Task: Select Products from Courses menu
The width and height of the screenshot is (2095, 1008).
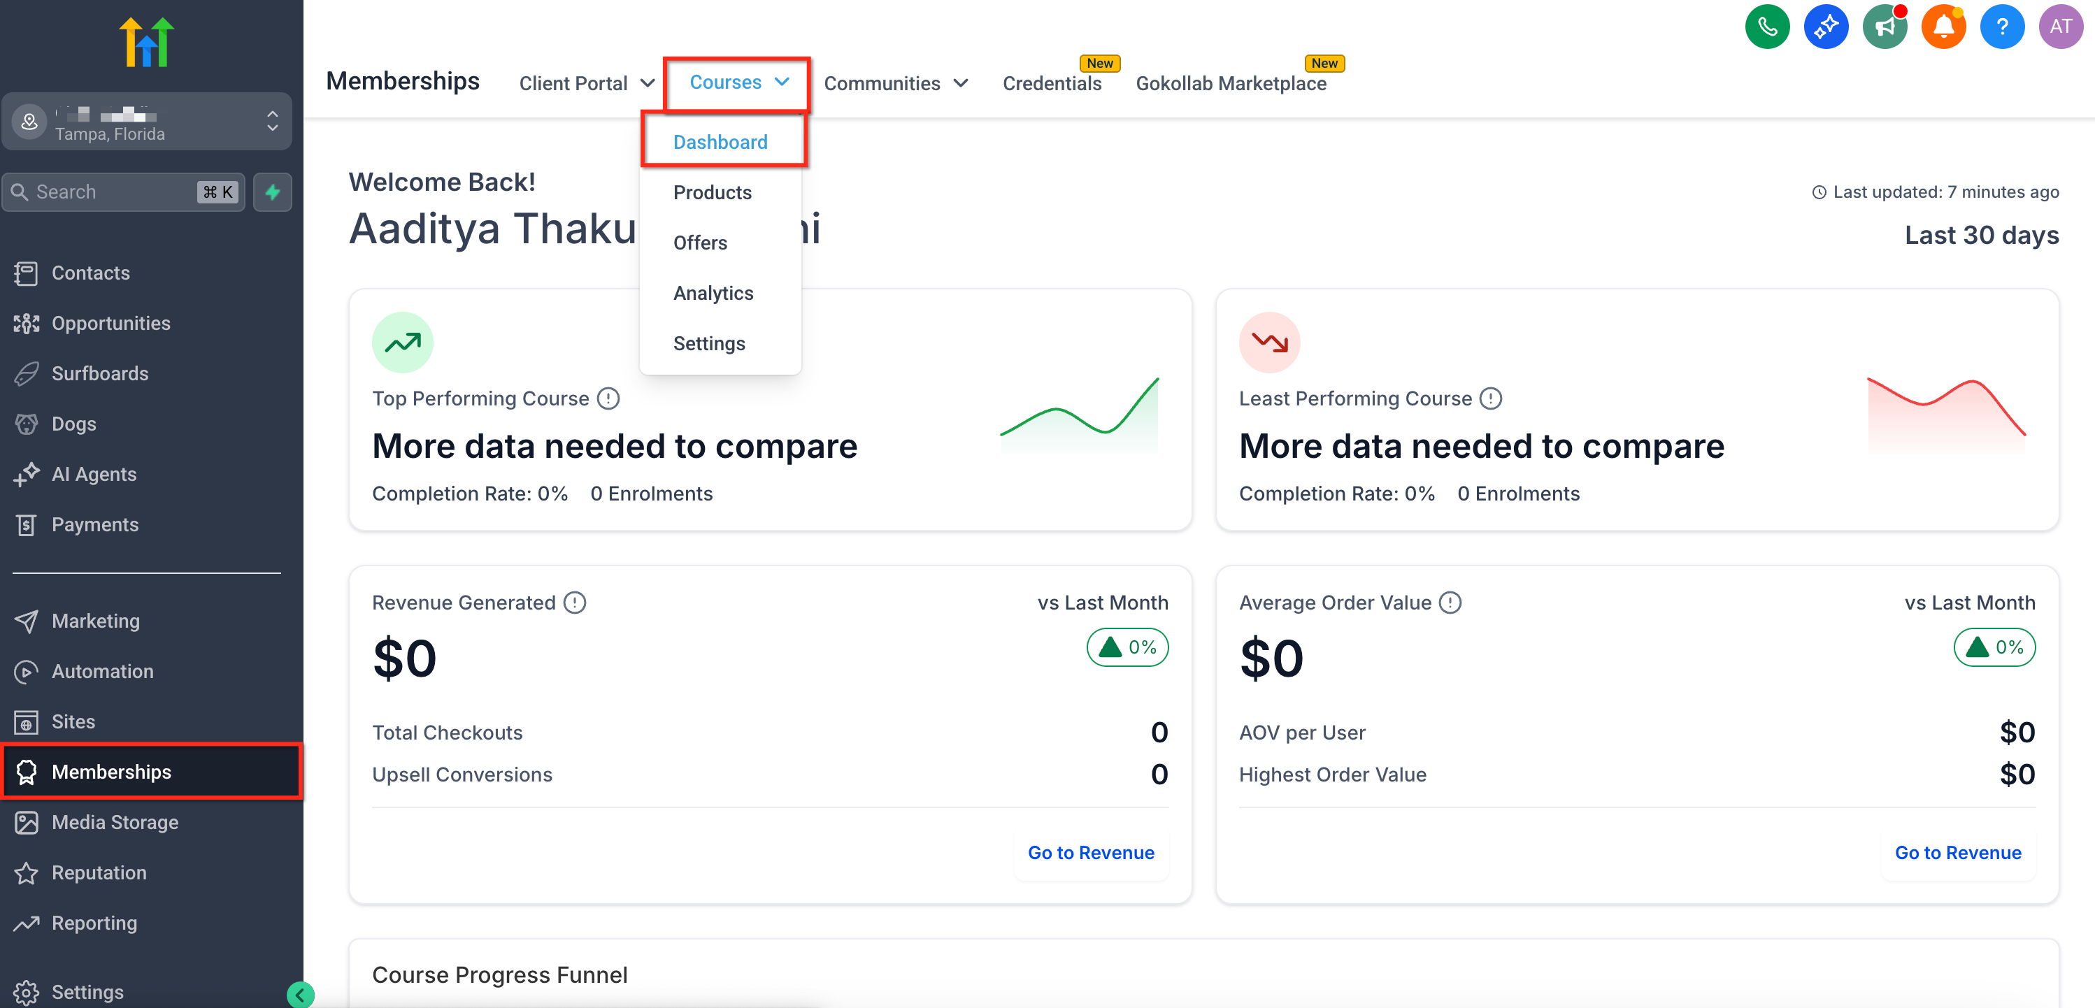Action: [x=712, y=193]
